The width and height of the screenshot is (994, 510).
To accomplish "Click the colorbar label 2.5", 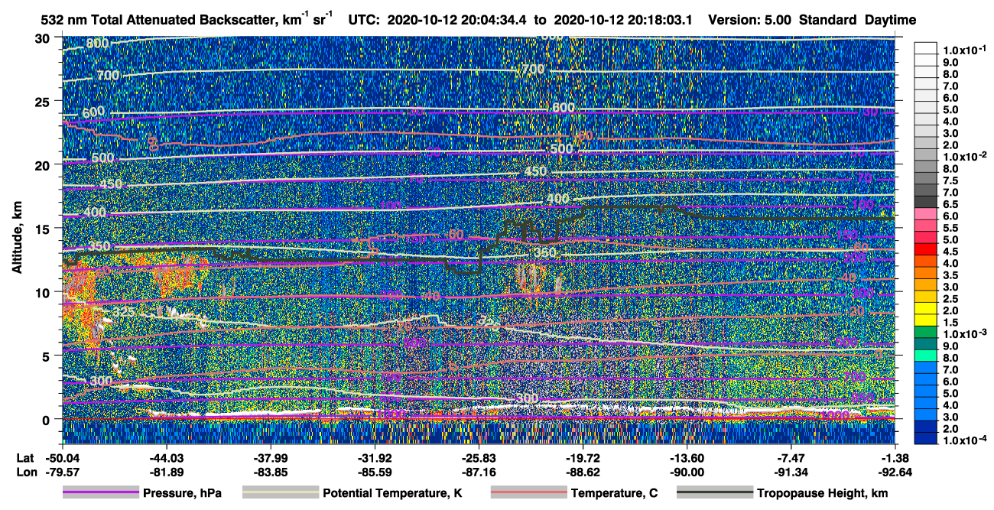I will 950,299.
